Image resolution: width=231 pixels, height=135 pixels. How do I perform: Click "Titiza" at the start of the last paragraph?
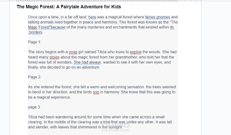pyautogui.click(x=33, y=117)
